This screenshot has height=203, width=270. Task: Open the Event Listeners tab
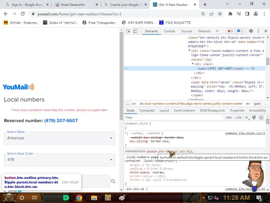[x=184, y=110]
